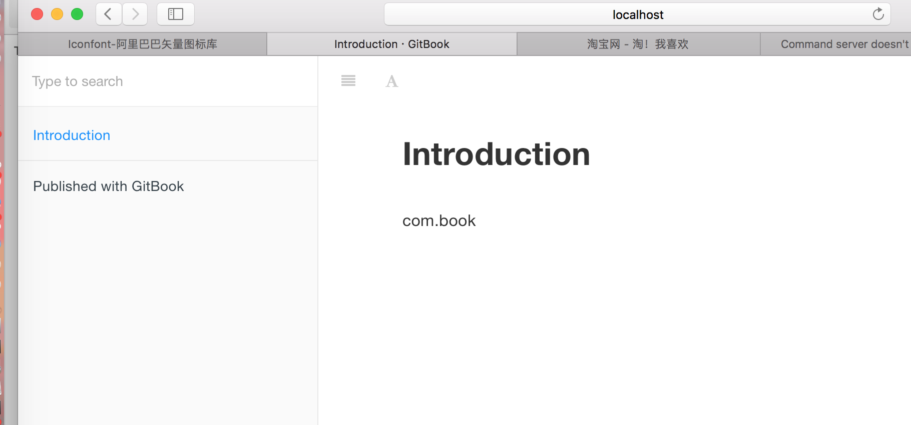Screen dimensions: 911x425
Task: Click the Introduction page heading
Action: pyautogui.click(x=496, y=154)
